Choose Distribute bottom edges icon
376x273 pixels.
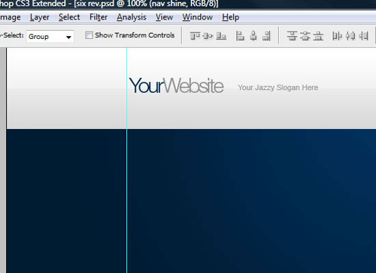pos(318,36)
